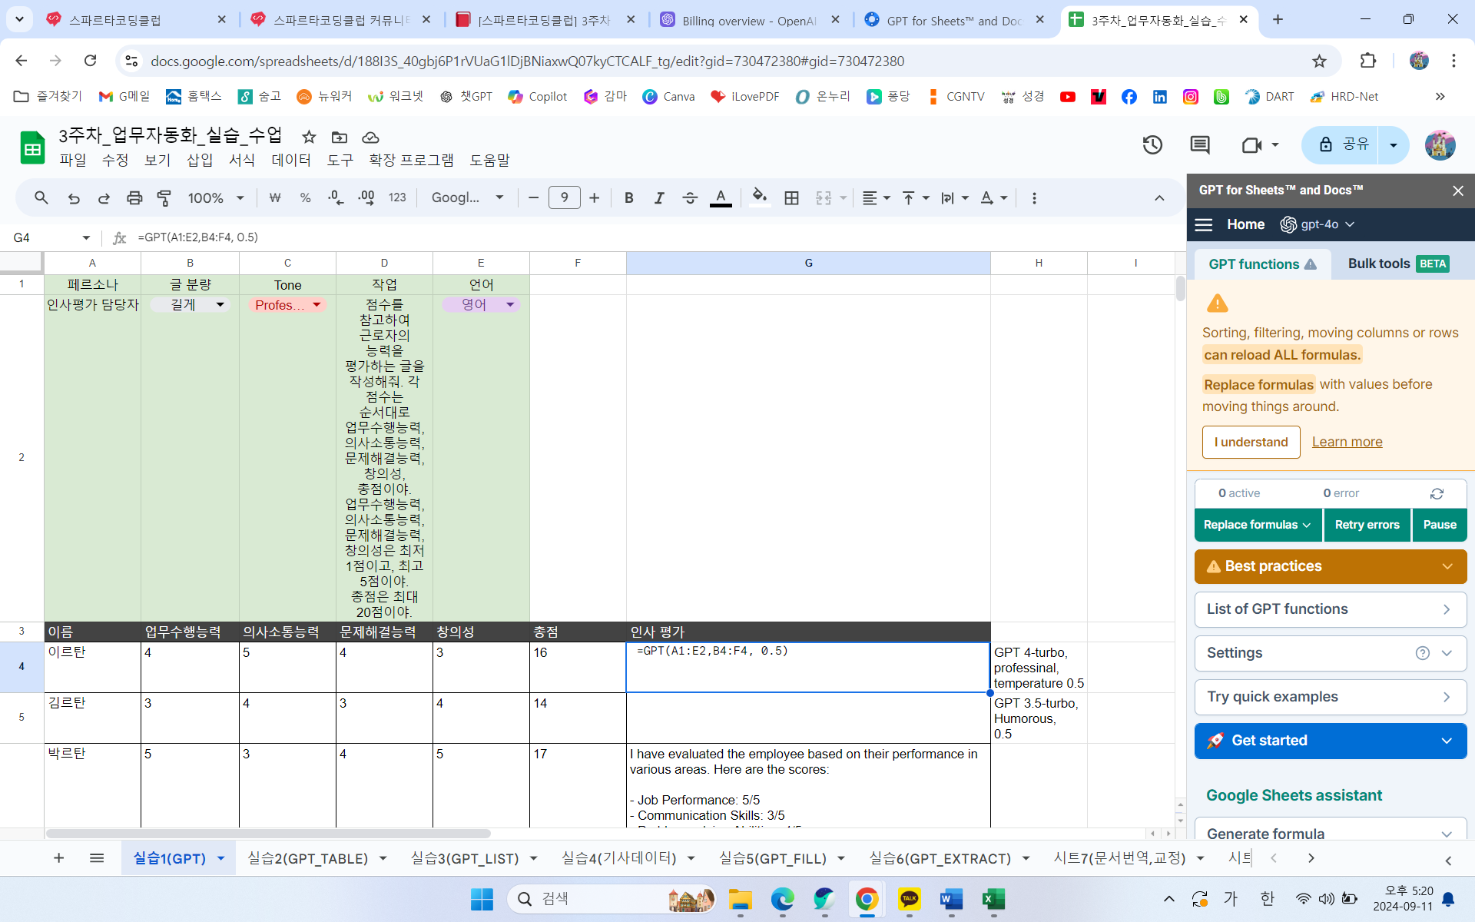Open 데이터 menu
1475x922 pixels.
tap(291, 160)
